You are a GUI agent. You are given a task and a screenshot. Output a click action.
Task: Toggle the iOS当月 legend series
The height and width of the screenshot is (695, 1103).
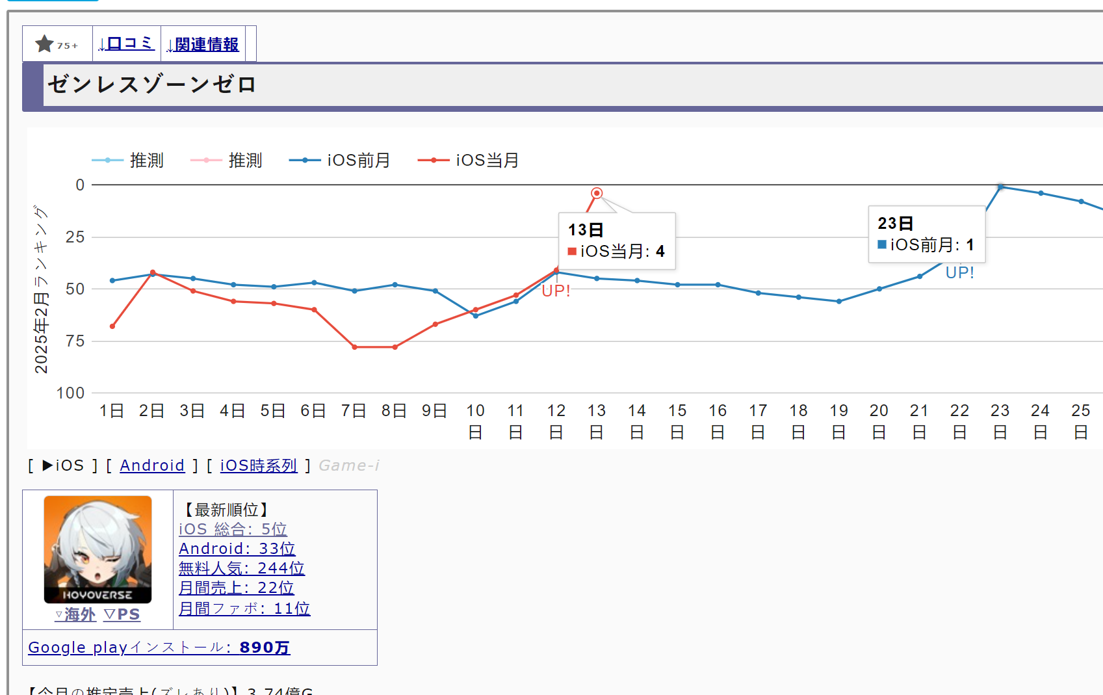(x=469, y=160)
